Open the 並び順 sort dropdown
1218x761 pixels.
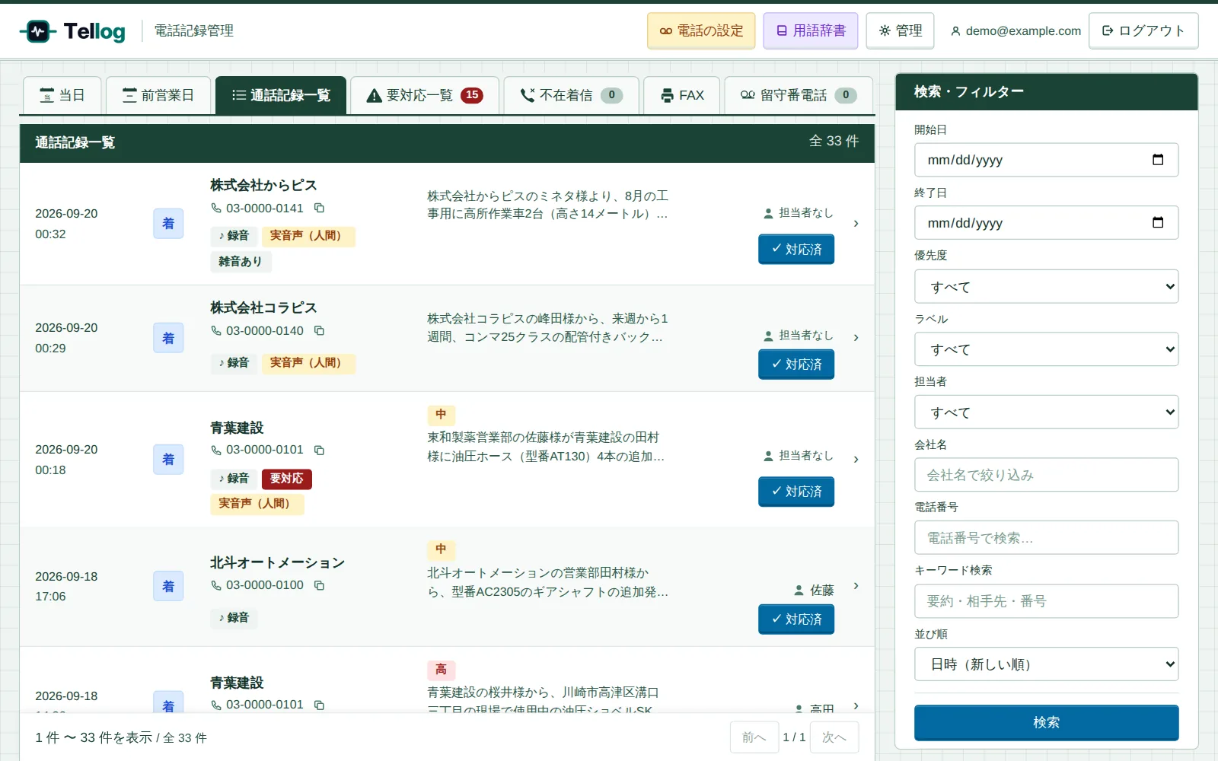pyautogui.click(x=1046, y=664)
